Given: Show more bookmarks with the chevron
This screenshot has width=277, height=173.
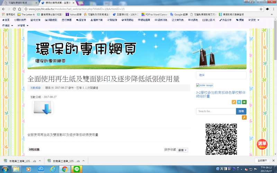Looking at the screenshot, I should pyautogui.click(x=272, y=15).
